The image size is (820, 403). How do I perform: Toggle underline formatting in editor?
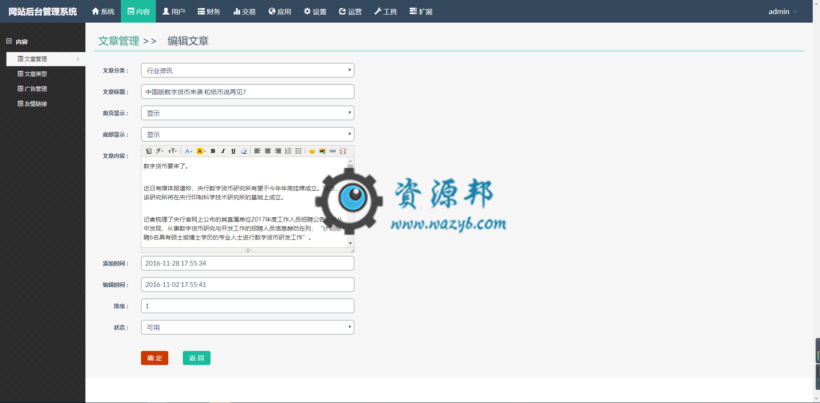pos(233,151)
